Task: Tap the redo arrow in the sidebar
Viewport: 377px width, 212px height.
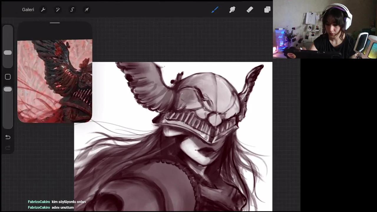Action: [x=8, y=148]
